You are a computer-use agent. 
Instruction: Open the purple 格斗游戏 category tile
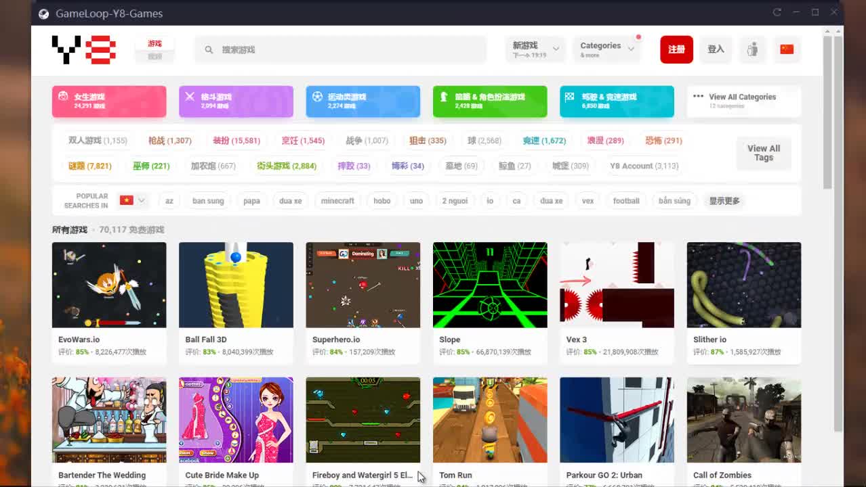[x=236, y=101]
